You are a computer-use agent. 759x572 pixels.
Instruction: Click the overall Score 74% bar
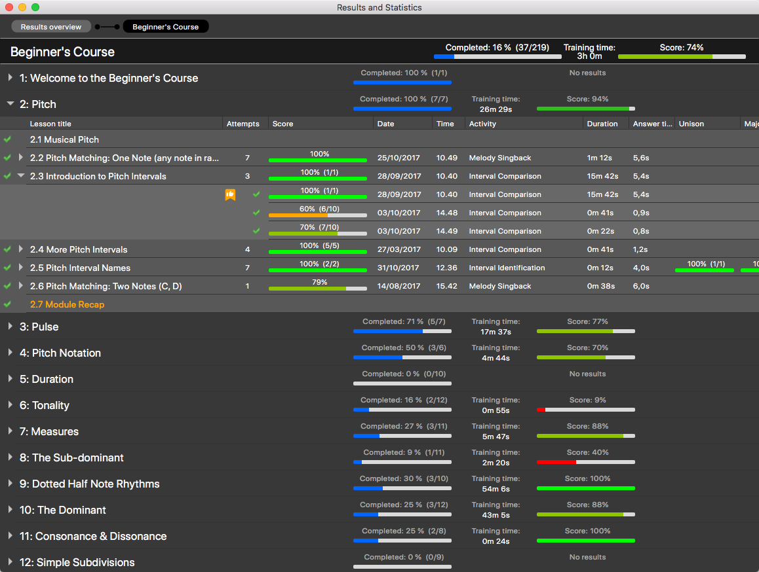[x=682, y=56]
